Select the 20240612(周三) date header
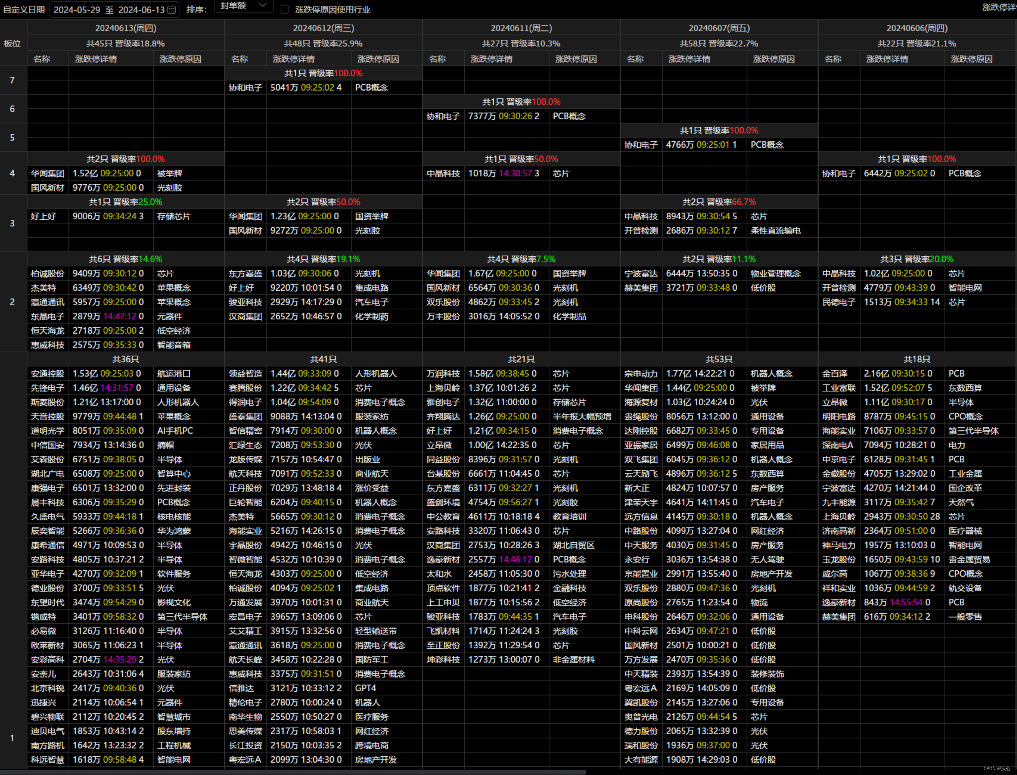 323,28
